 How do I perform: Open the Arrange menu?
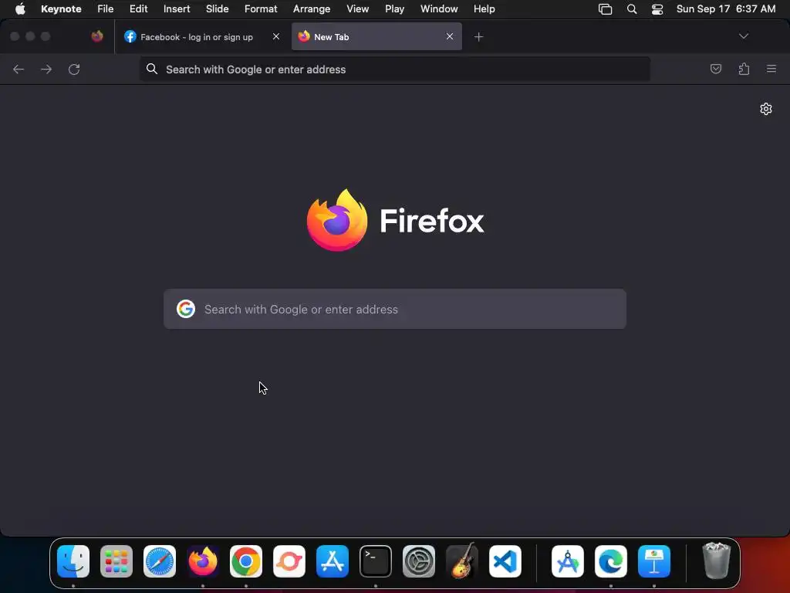pos(312,9)
